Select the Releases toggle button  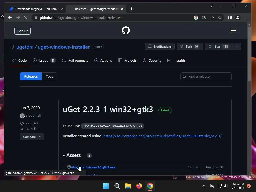pyautogui.click(x=31, y=76)
